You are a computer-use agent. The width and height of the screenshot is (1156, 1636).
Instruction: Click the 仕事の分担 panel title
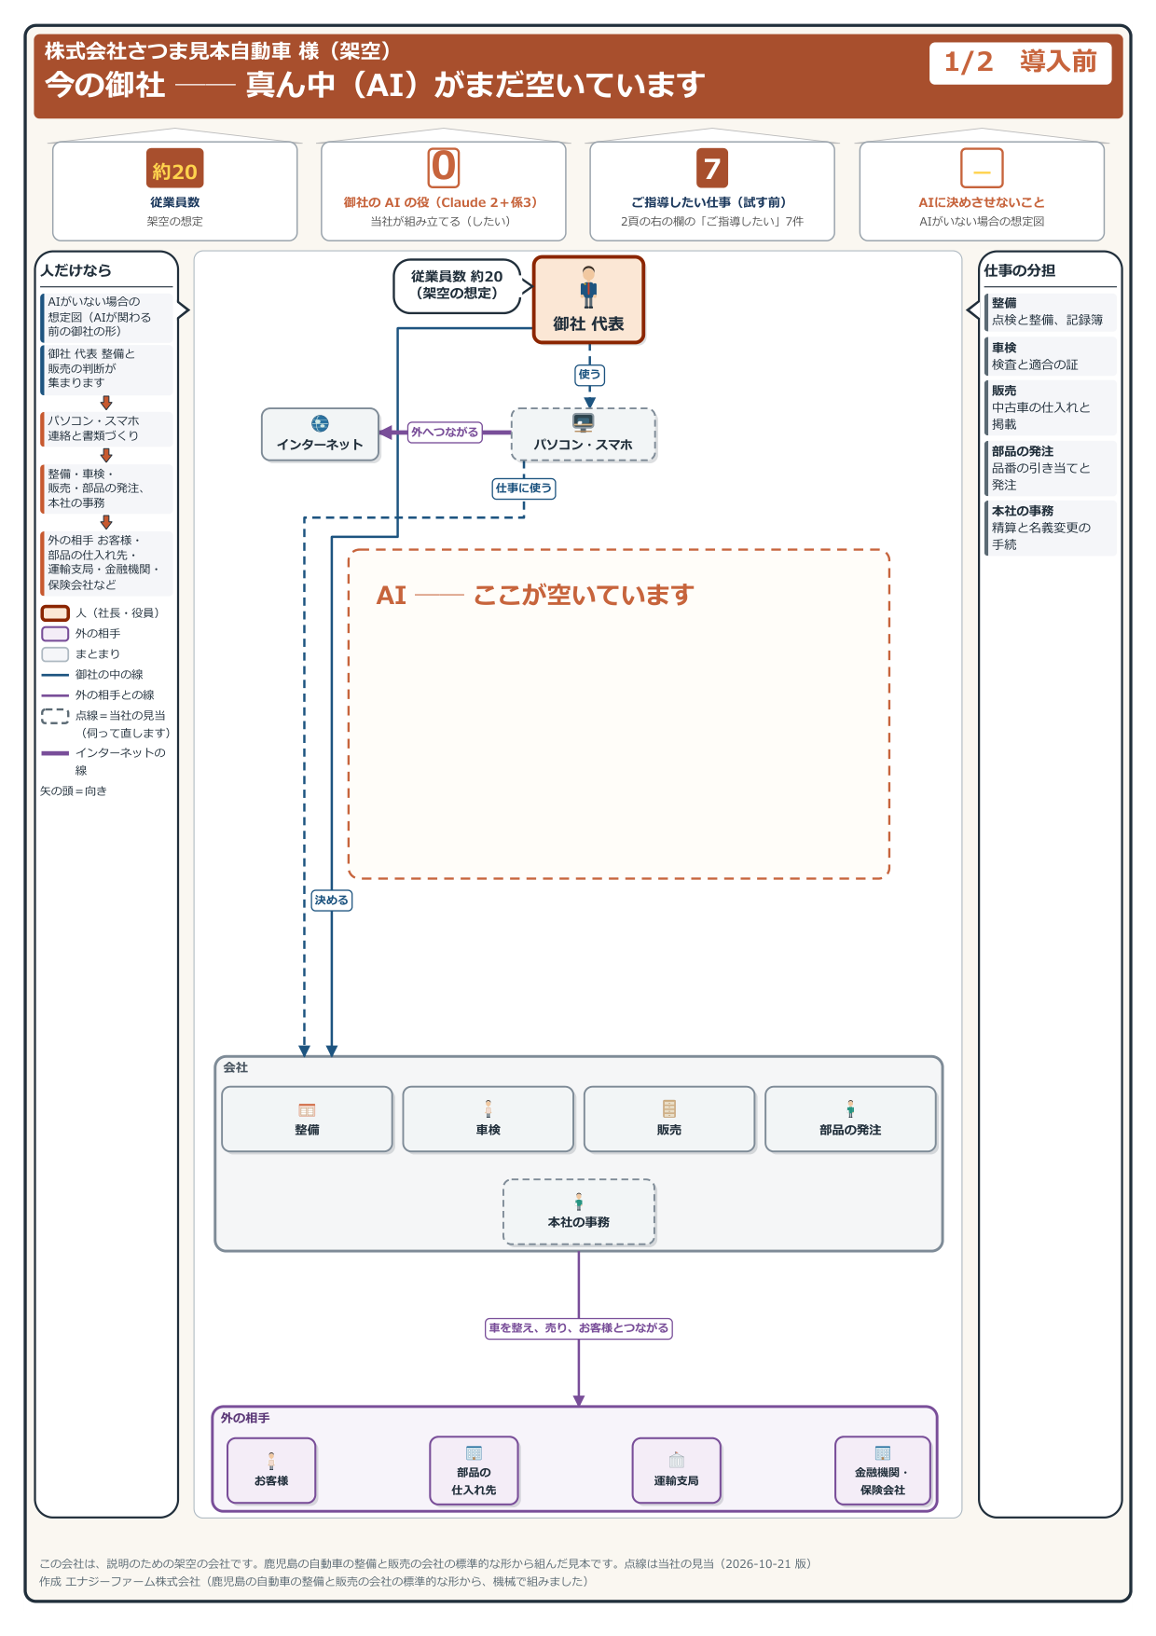[1020, 270]
